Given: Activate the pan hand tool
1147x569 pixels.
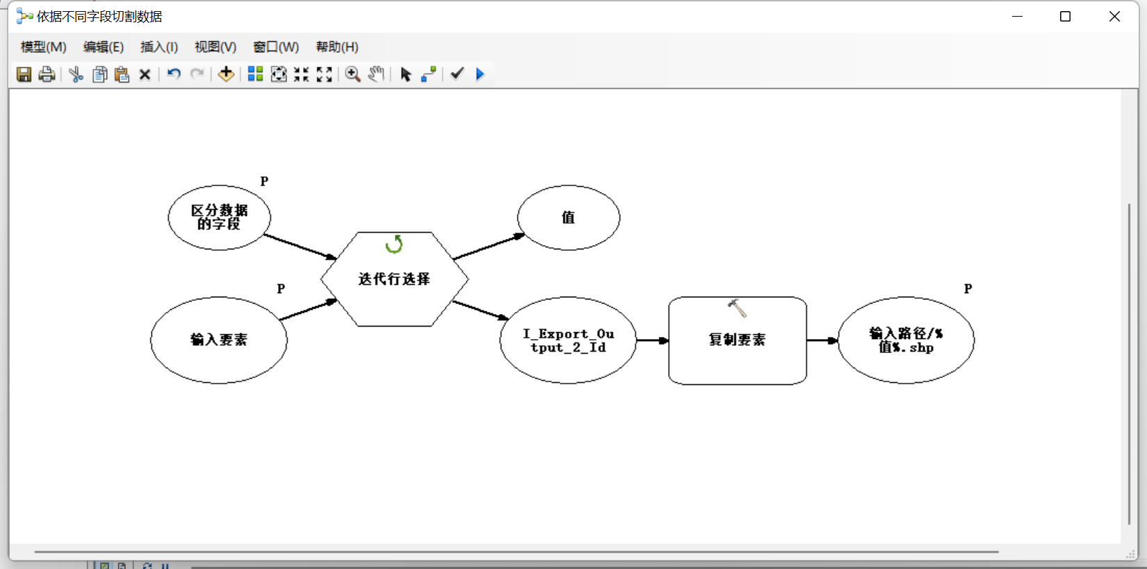Looking at the screenshot, I should coord(376,74).
